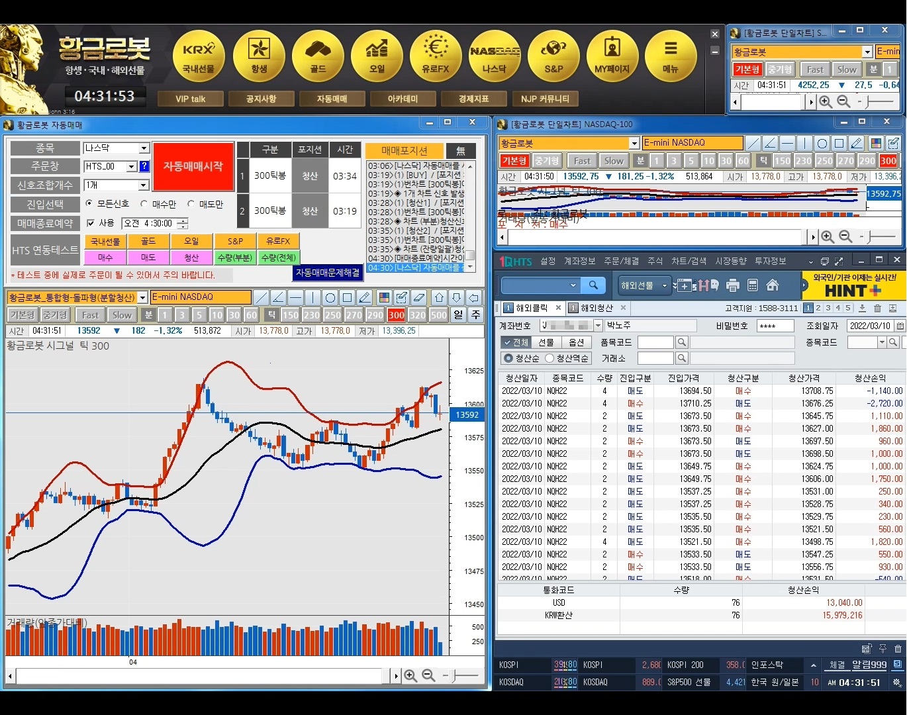The height and width of the screenshot is (715, 907).
Task: Open the 계좌정보 menu in 1Q HTS
Action: coord(579,262)
